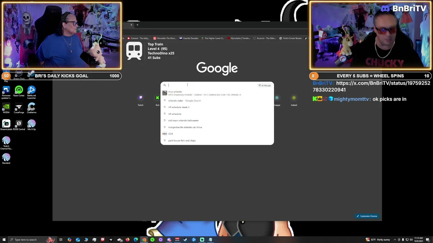Open Microsoft Edge from the taskbar
The height and width of the screenshot is (243, 433).
click(x=136, y=240)
